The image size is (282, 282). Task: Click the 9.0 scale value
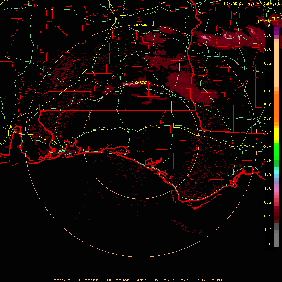(268, 49)
